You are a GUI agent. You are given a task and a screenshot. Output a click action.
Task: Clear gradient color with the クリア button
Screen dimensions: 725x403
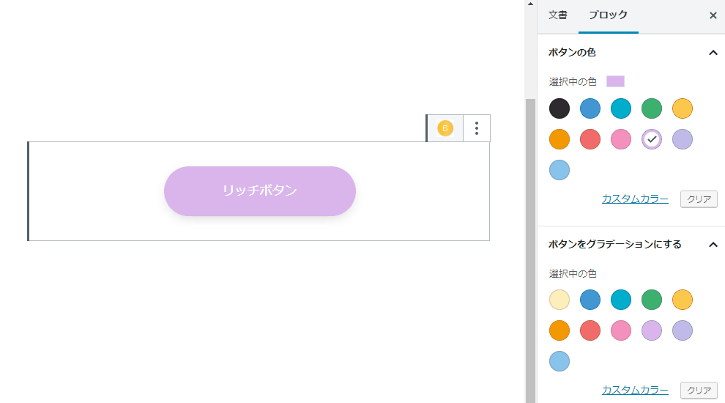coord(699,390)
